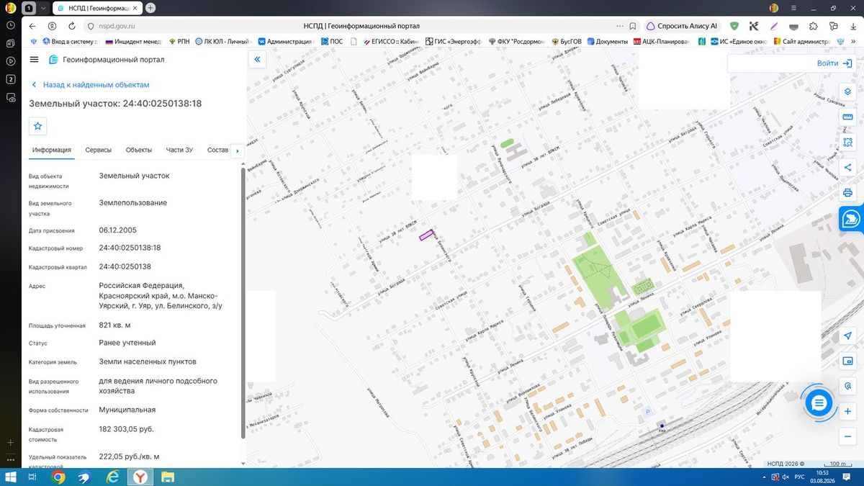This screenshot has width=864, height=486.
Task: Add the land plot to favorites with the star
Action: coord(38,126)
